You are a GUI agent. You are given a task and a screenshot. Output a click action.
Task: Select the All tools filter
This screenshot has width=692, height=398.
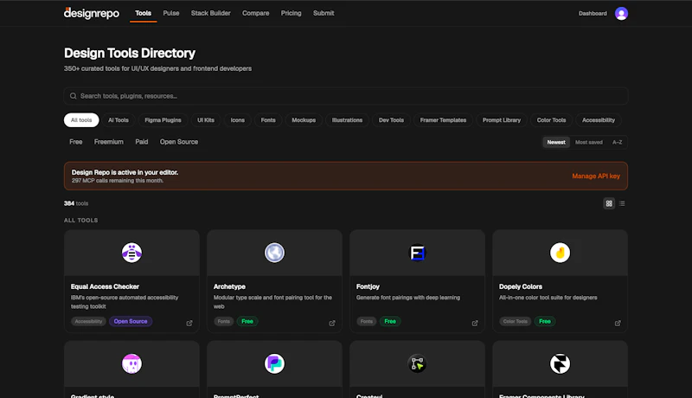click(x=81, y=120)
